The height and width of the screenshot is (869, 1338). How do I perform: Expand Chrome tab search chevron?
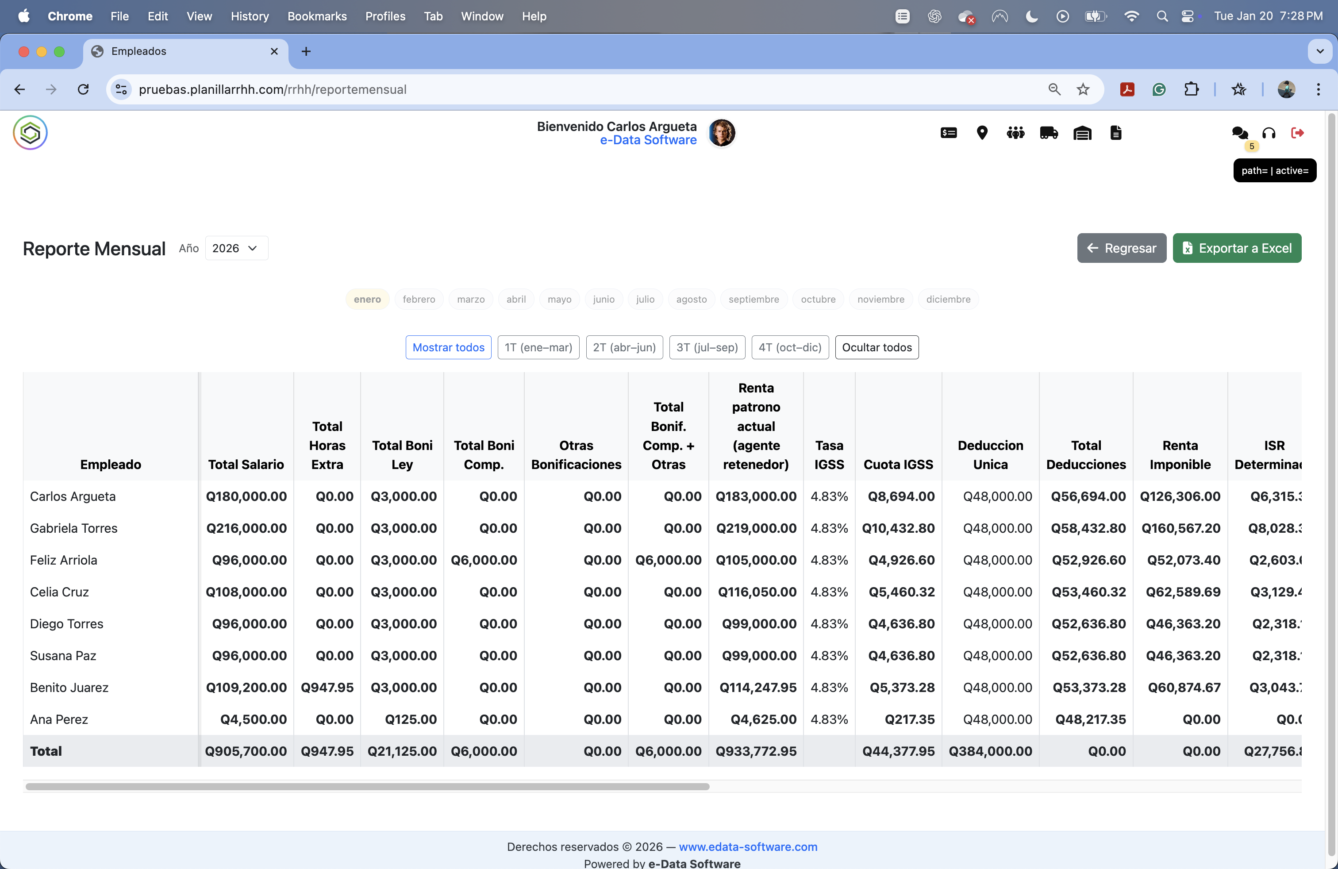[x=1320, y=51]
